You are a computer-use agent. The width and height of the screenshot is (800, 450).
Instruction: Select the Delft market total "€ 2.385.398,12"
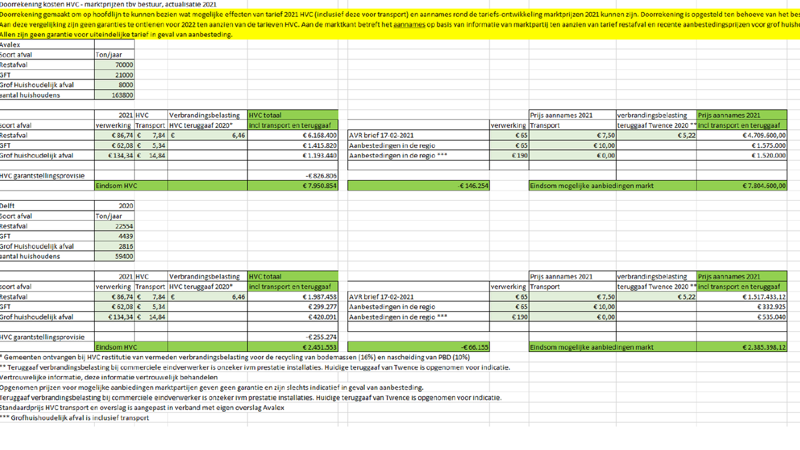coord(743,347)
